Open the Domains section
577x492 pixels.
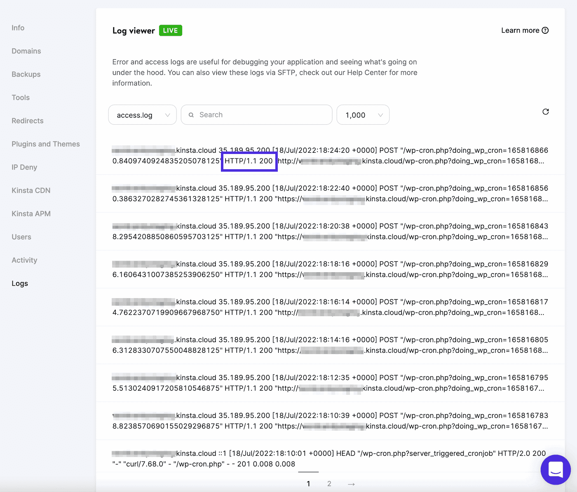pos(26,51)
